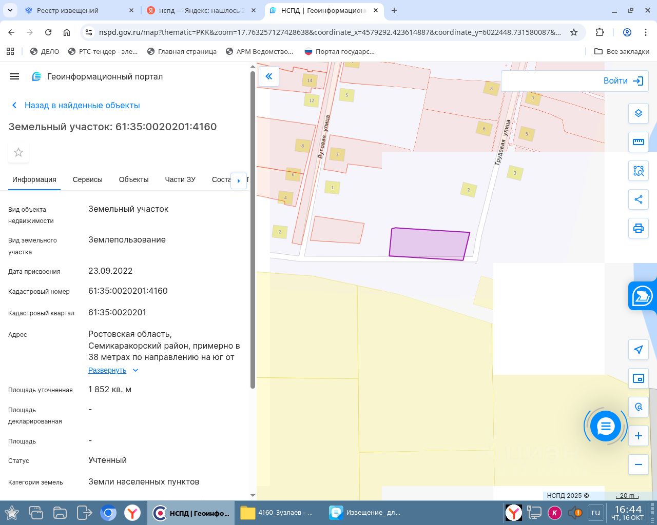Screen dimensions: 657x525
Task: Open browser profile menu
Action: [x=627, y=32]
